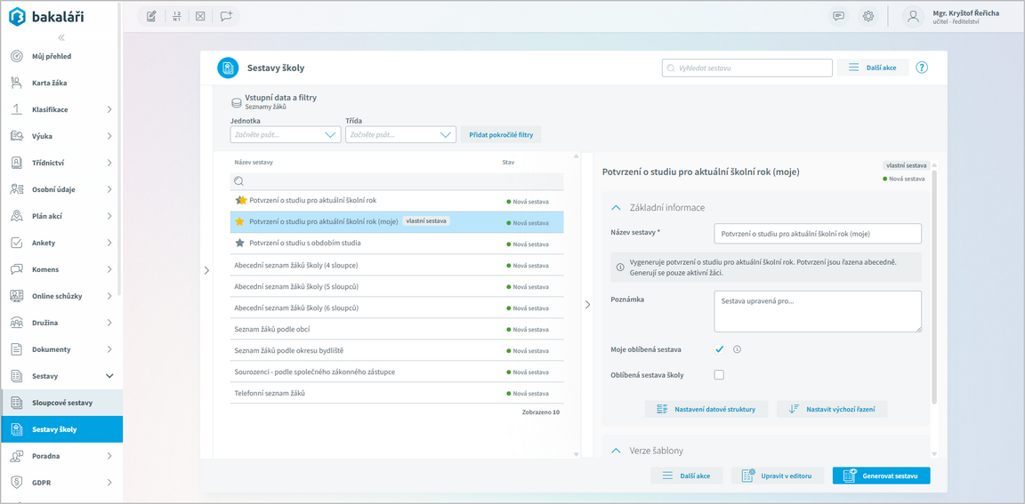Open settings gear icon in top bar
Screen dimensions: 1025x504
click(868, 17)
